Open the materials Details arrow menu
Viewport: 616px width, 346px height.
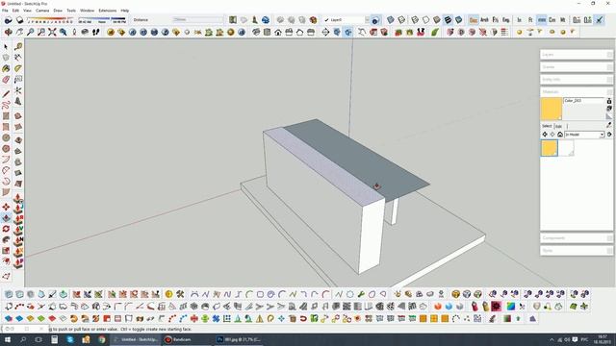click(x=609, y=135)
